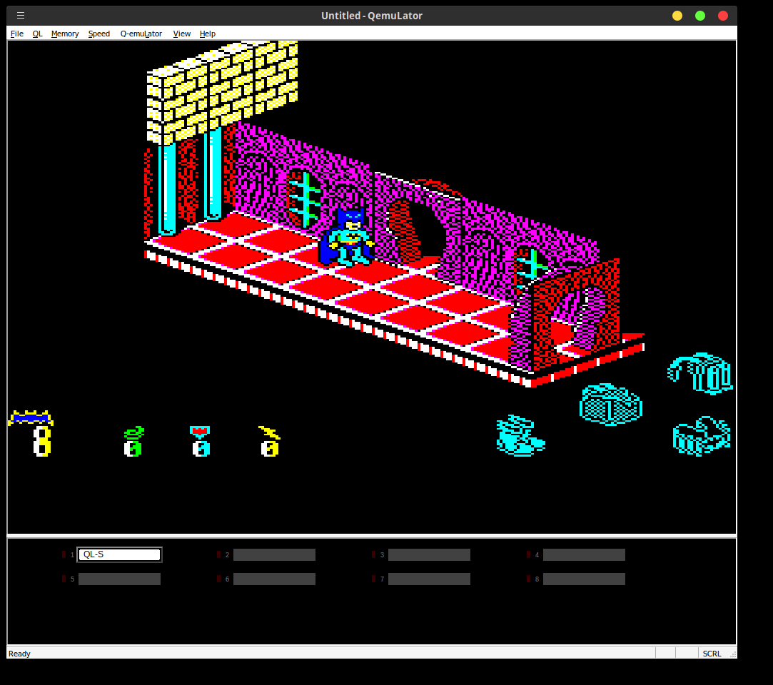This screenshot has height=685, width=773.
Task: Click drive 7 activity LED indicator
Action: click(x=374, y=579)
